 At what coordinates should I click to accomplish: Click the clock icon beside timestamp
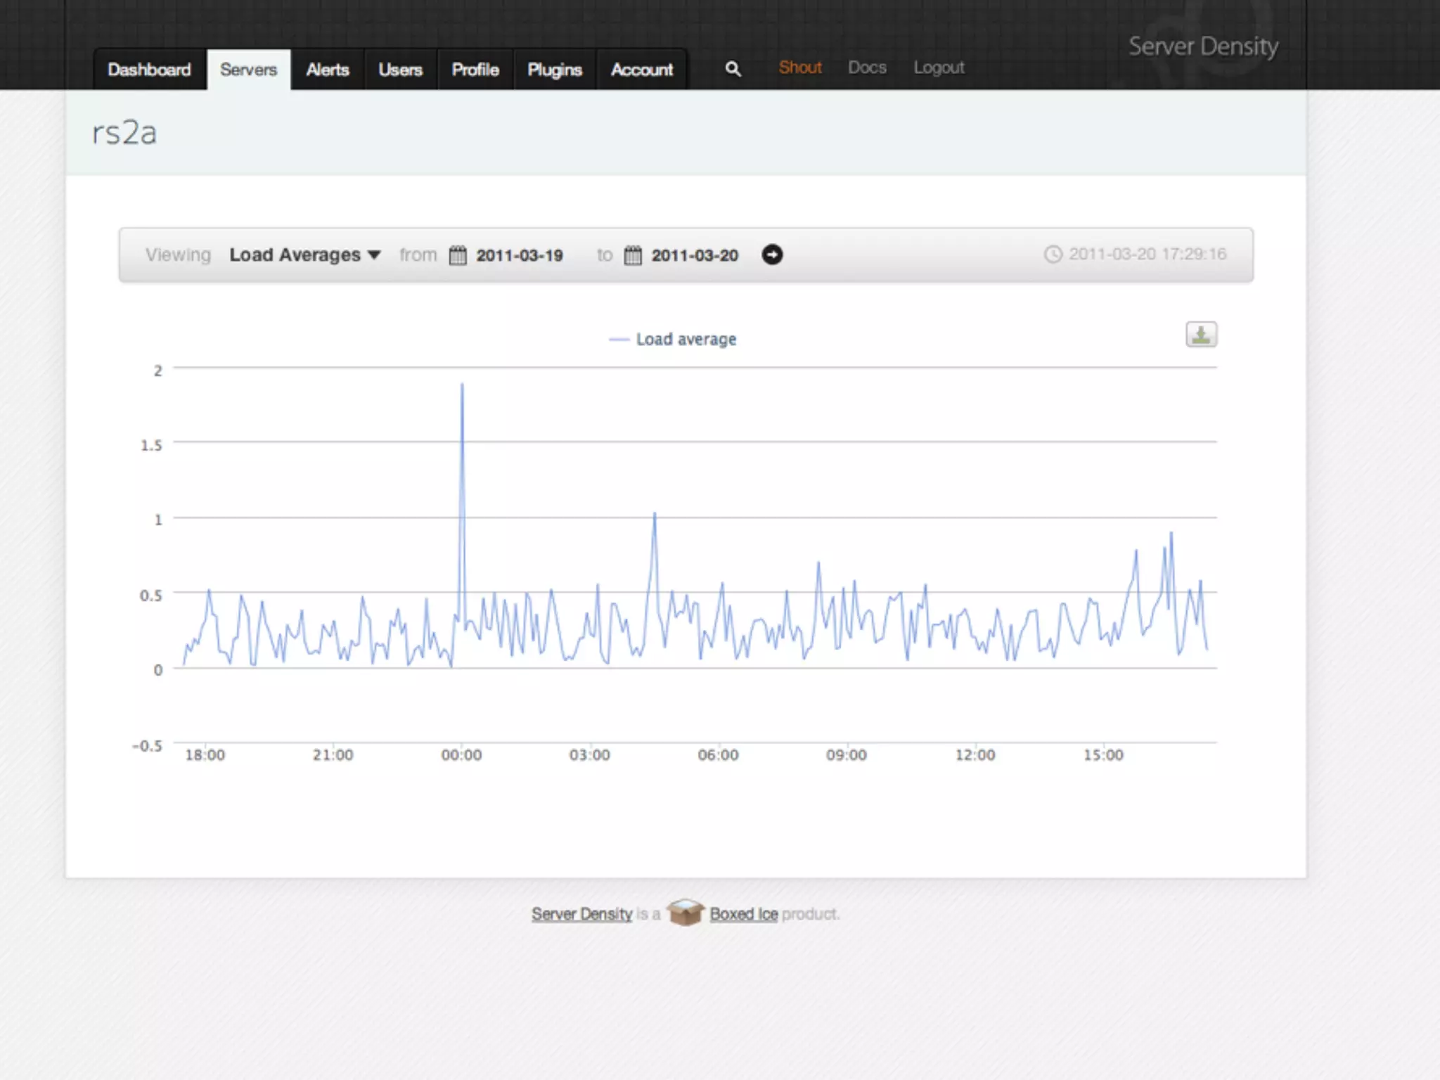[x=1053, y=255]
